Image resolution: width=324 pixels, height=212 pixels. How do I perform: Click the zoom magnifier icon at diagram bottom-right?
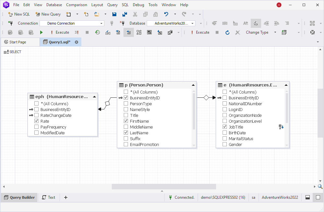pyautogui.click(x=320, y=187)
